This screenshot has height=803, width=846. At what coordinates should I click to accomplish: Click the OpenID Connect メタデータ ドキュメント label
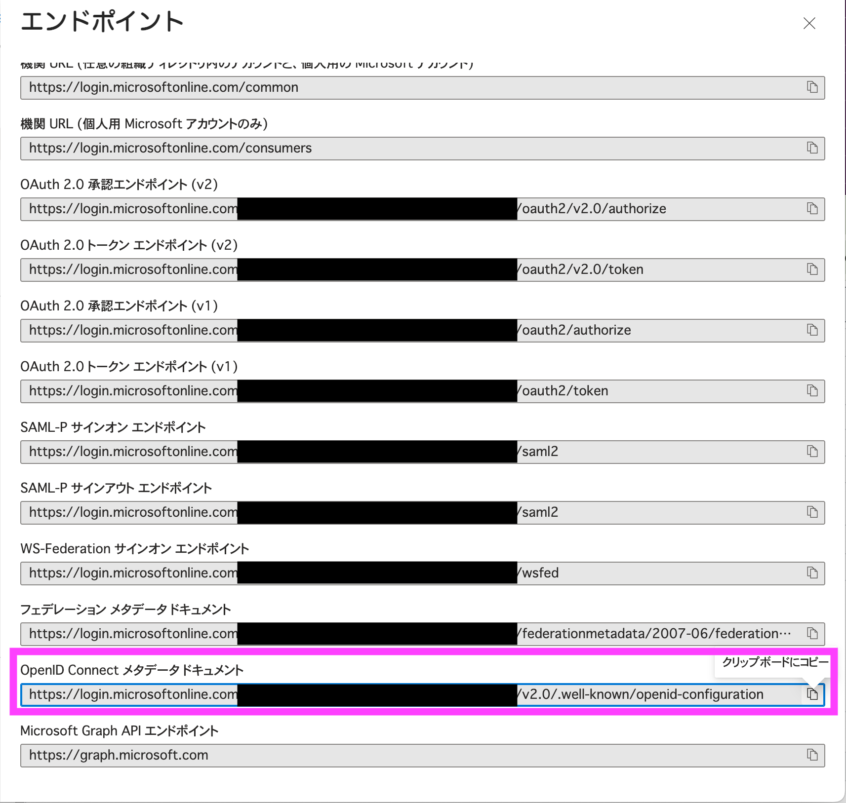[x=132, y=670]
